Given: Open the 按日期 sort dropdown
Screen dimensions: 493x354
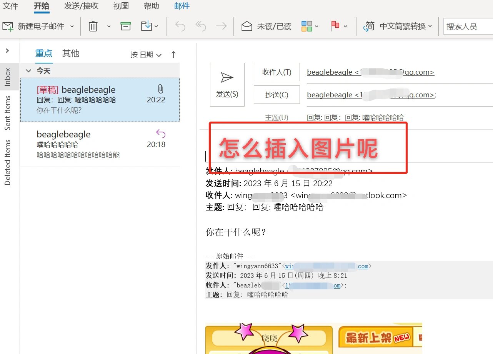Looking at the screenshot, I should [145, 54].
